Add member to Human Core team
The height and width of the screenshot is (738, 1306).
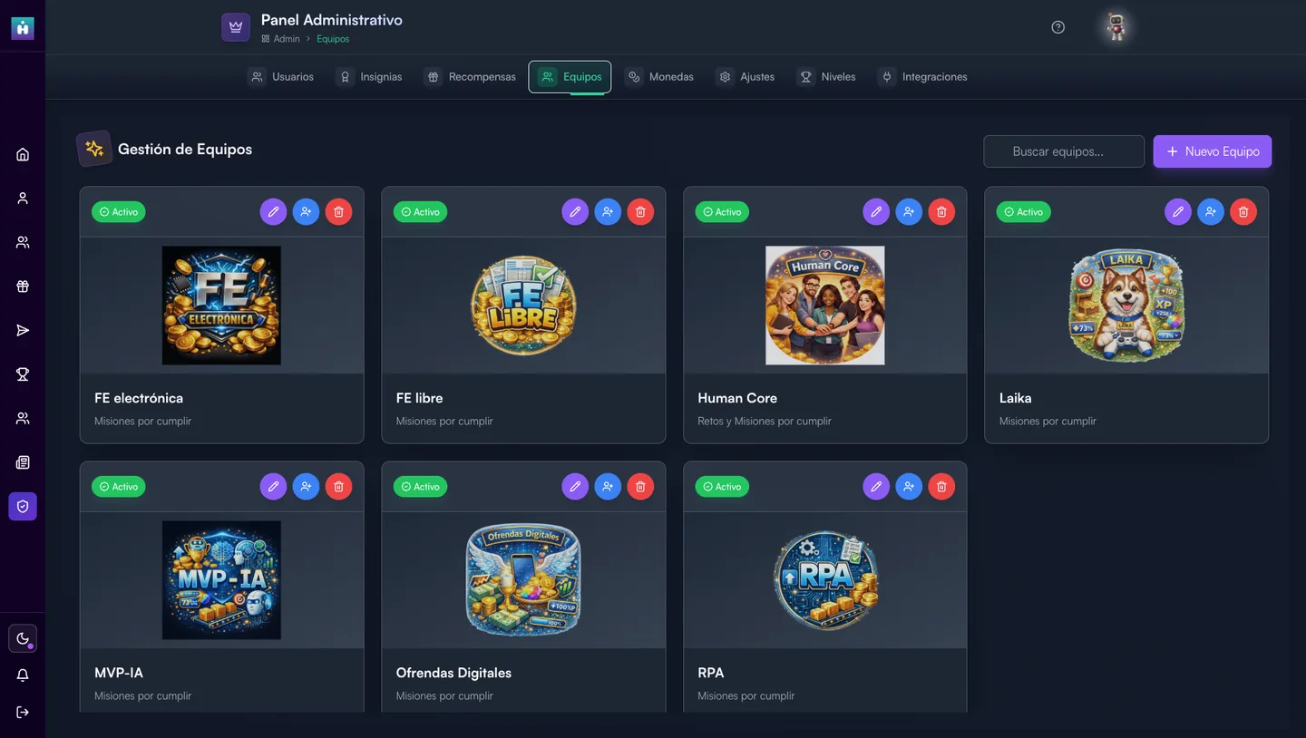coord(909,212)
